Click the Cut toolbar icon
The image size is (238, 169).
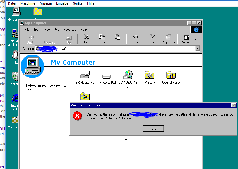click(86, 39)
